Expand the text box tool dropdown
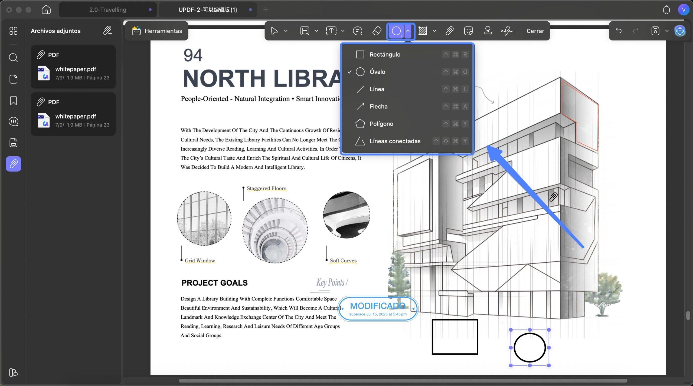Image resolution: width=693 pixels, height=386 pixels. click(343, 31)
